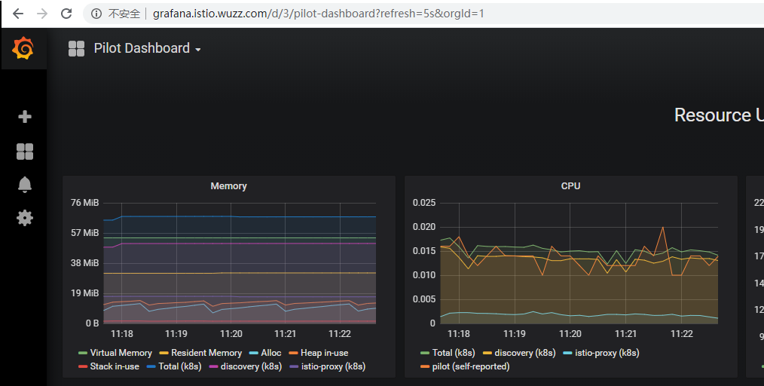The image size is (764, 386).
Task: Click the browser back arrow
Action: 18,14
